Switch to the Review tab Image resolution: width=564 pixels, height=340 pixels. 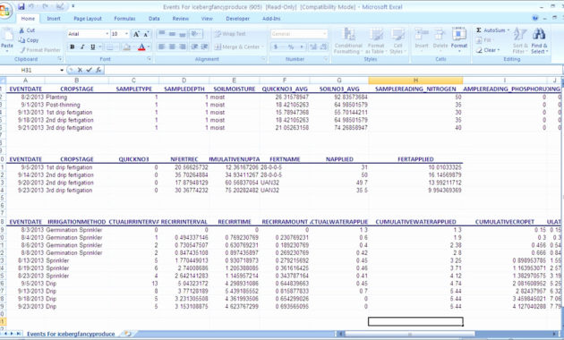[x=180, y=19]
